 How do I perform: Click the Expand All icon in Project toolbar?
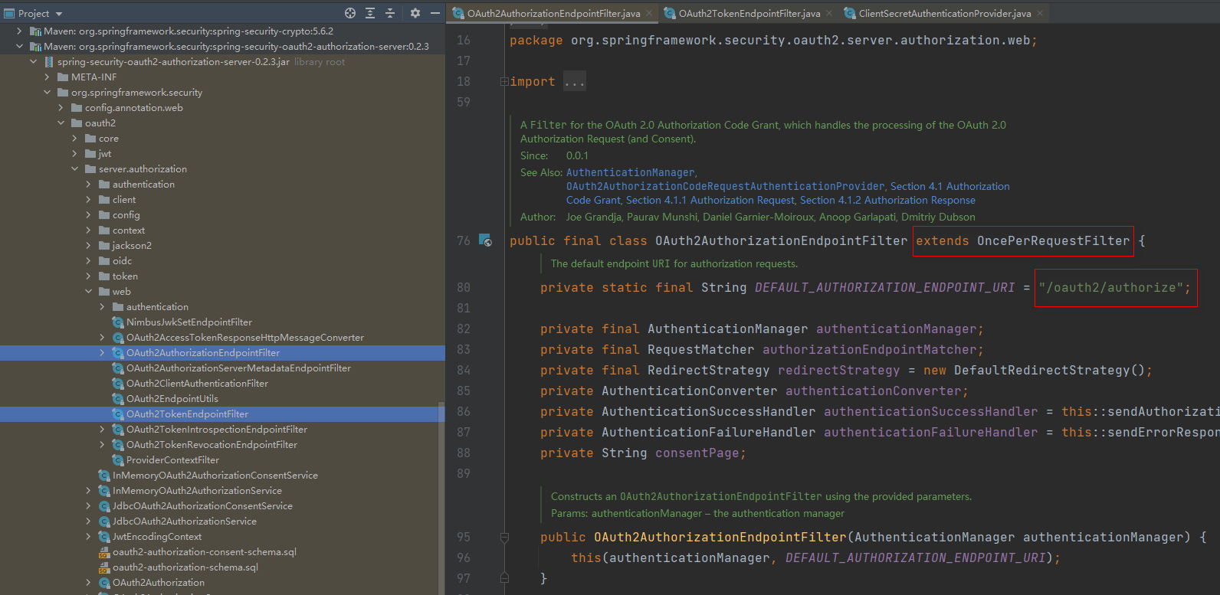coord(370,13)
